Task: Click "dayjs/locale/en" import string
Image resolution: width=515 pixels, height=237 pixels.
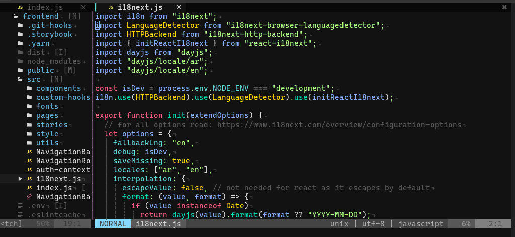Action: [165, 70]
